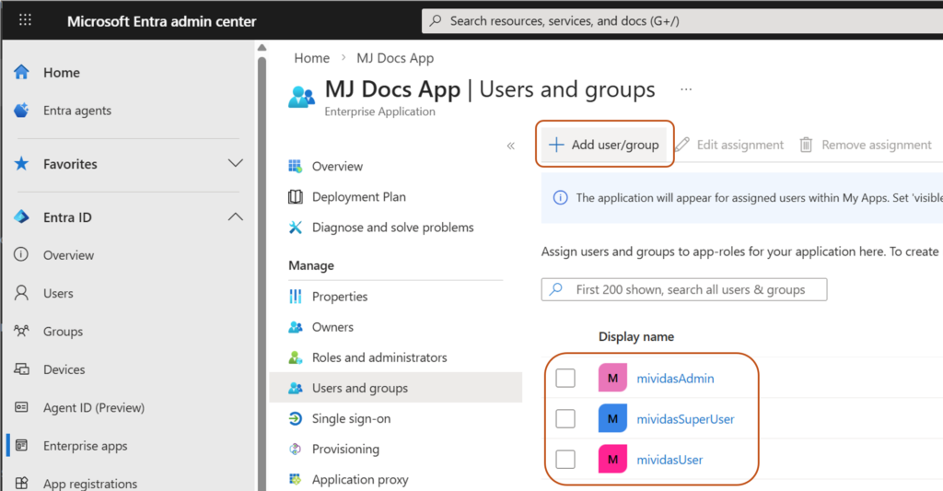Select the mividasSuperUser row checkbox
This screenshot has width=943, height=491.
pos(565,419)
